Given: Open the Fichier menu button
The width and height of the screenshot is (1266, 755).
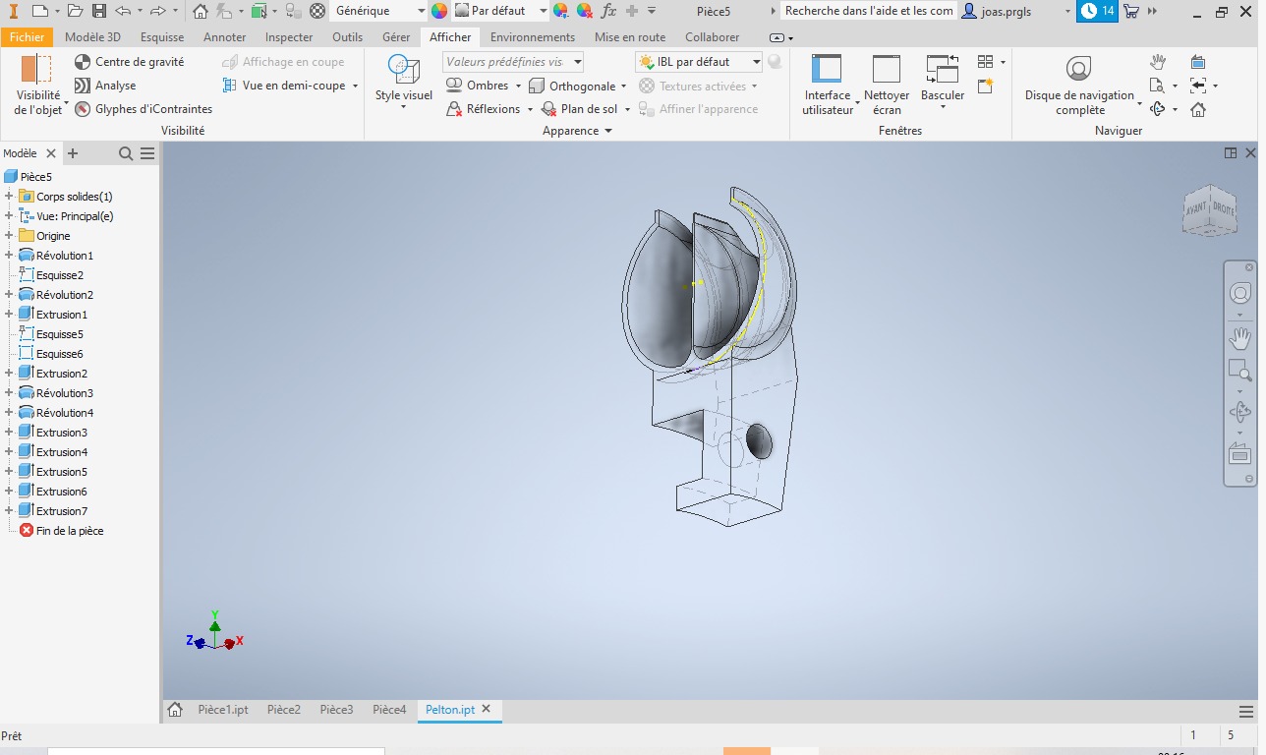Looking at the screenshot, I should point(28,37).
